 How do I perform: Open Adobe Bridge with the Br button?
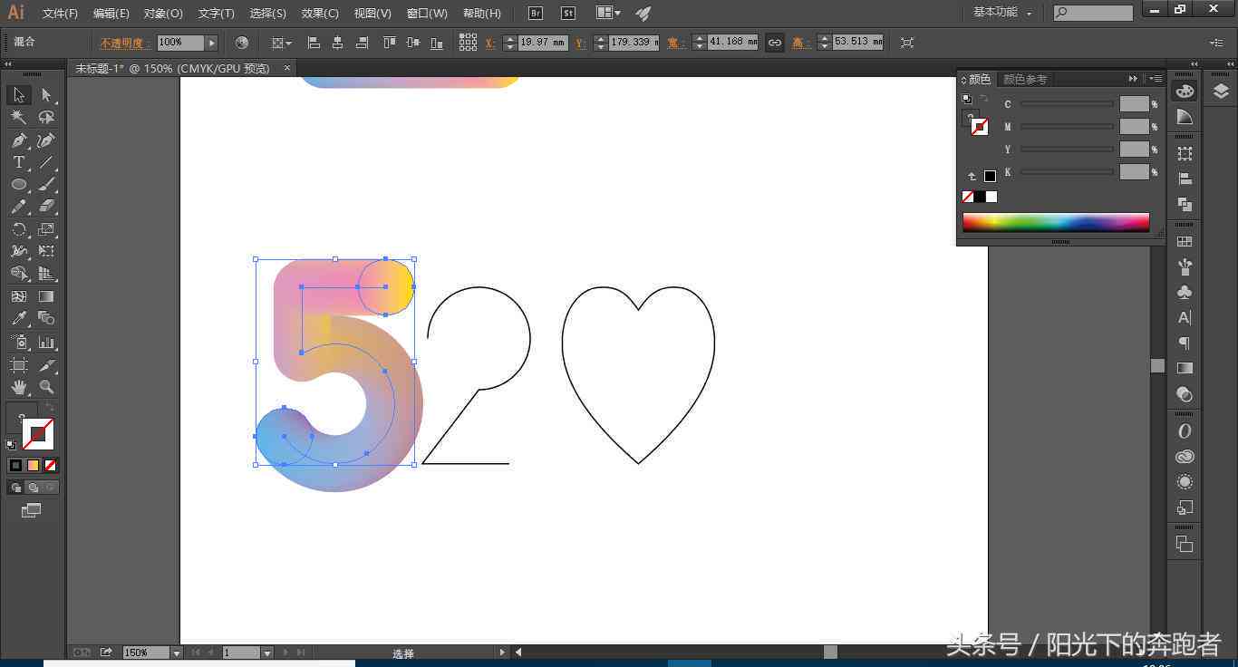point(536,13)
